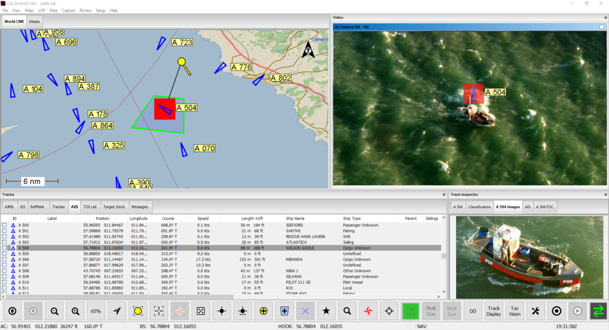Check the box for track A 505
609x330 pixels.
5,254
